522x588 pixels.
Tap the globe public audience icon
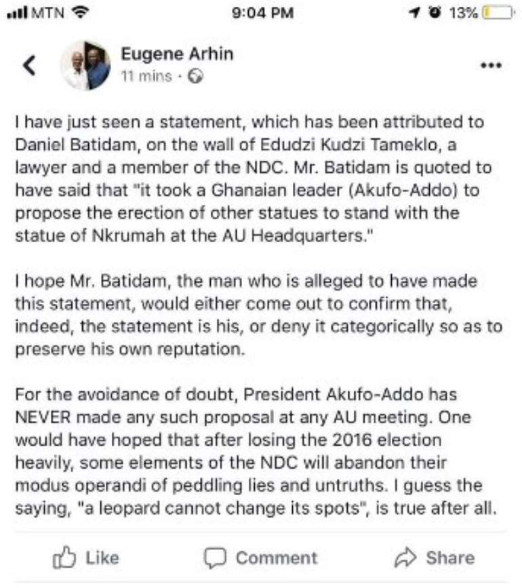(195, 77)
